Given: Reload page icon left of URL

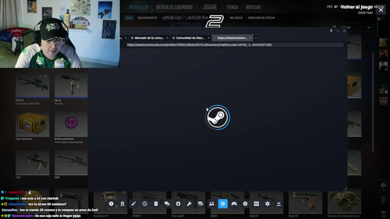Looking at the screenshot, I should (123, 45).
